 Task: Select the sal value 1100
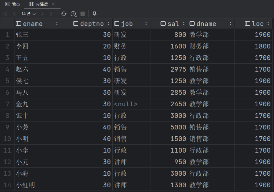coord(169,150)
